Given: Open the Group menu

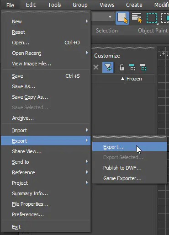Looking at the screenshot, I should [x=80, y=5].
